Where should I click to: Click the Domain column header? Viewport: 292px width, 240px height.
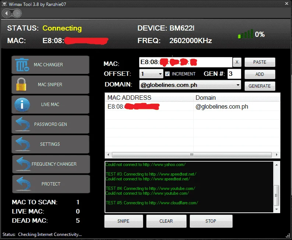point(237,98)
